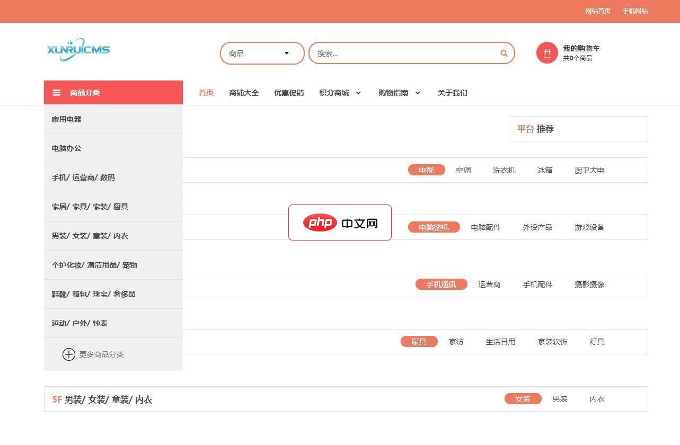The width and height of the screenshot is (680, 445).
Task: Choose 运动/户外/钟表 from the category list
Action: tap(80, 323)
